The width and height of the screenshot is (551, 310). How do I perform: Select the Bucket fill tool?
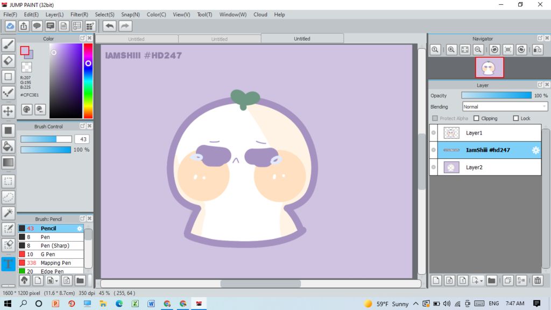[8, 146]
